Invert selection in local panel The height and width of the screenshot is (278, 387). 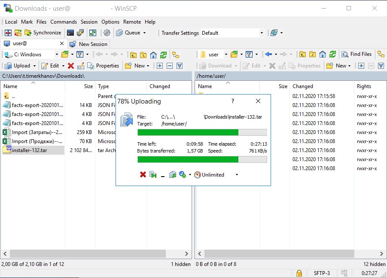coord(180,66)
